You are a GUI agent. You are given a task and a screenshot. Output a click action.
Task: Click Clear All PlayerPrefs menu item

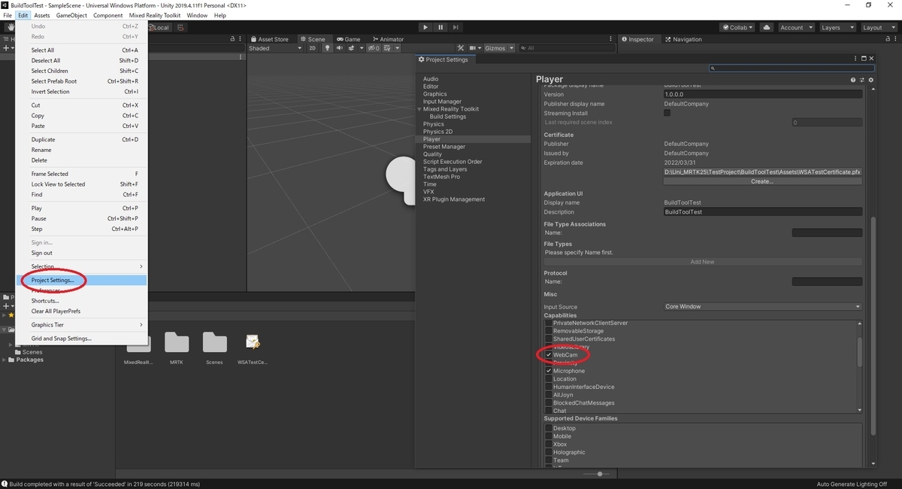click(81, 311)
